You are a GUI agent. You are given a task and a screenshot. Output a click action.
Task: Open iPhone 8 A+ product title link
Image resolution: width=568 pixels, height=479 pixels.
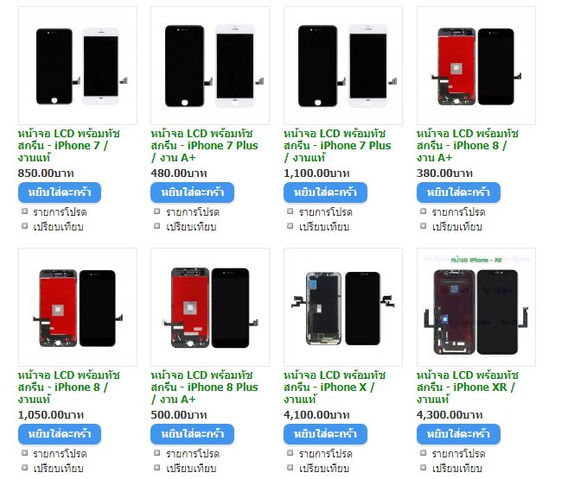pos(468,146)
